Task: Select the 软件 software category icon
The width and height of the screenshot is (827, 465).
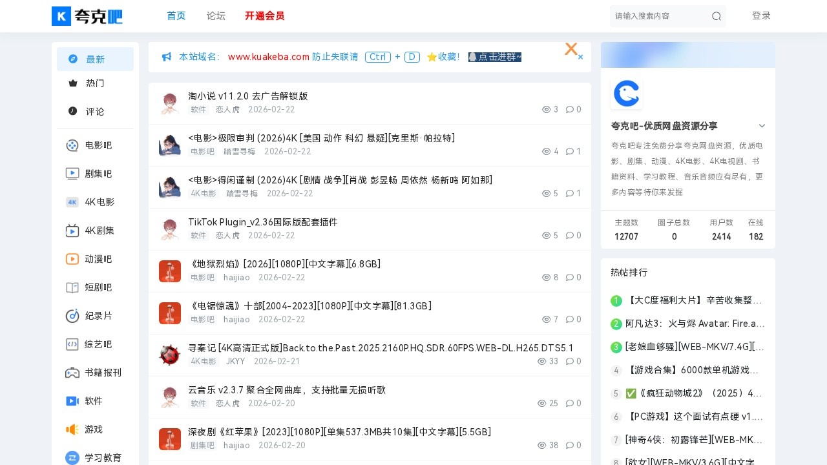Action: 72,401
